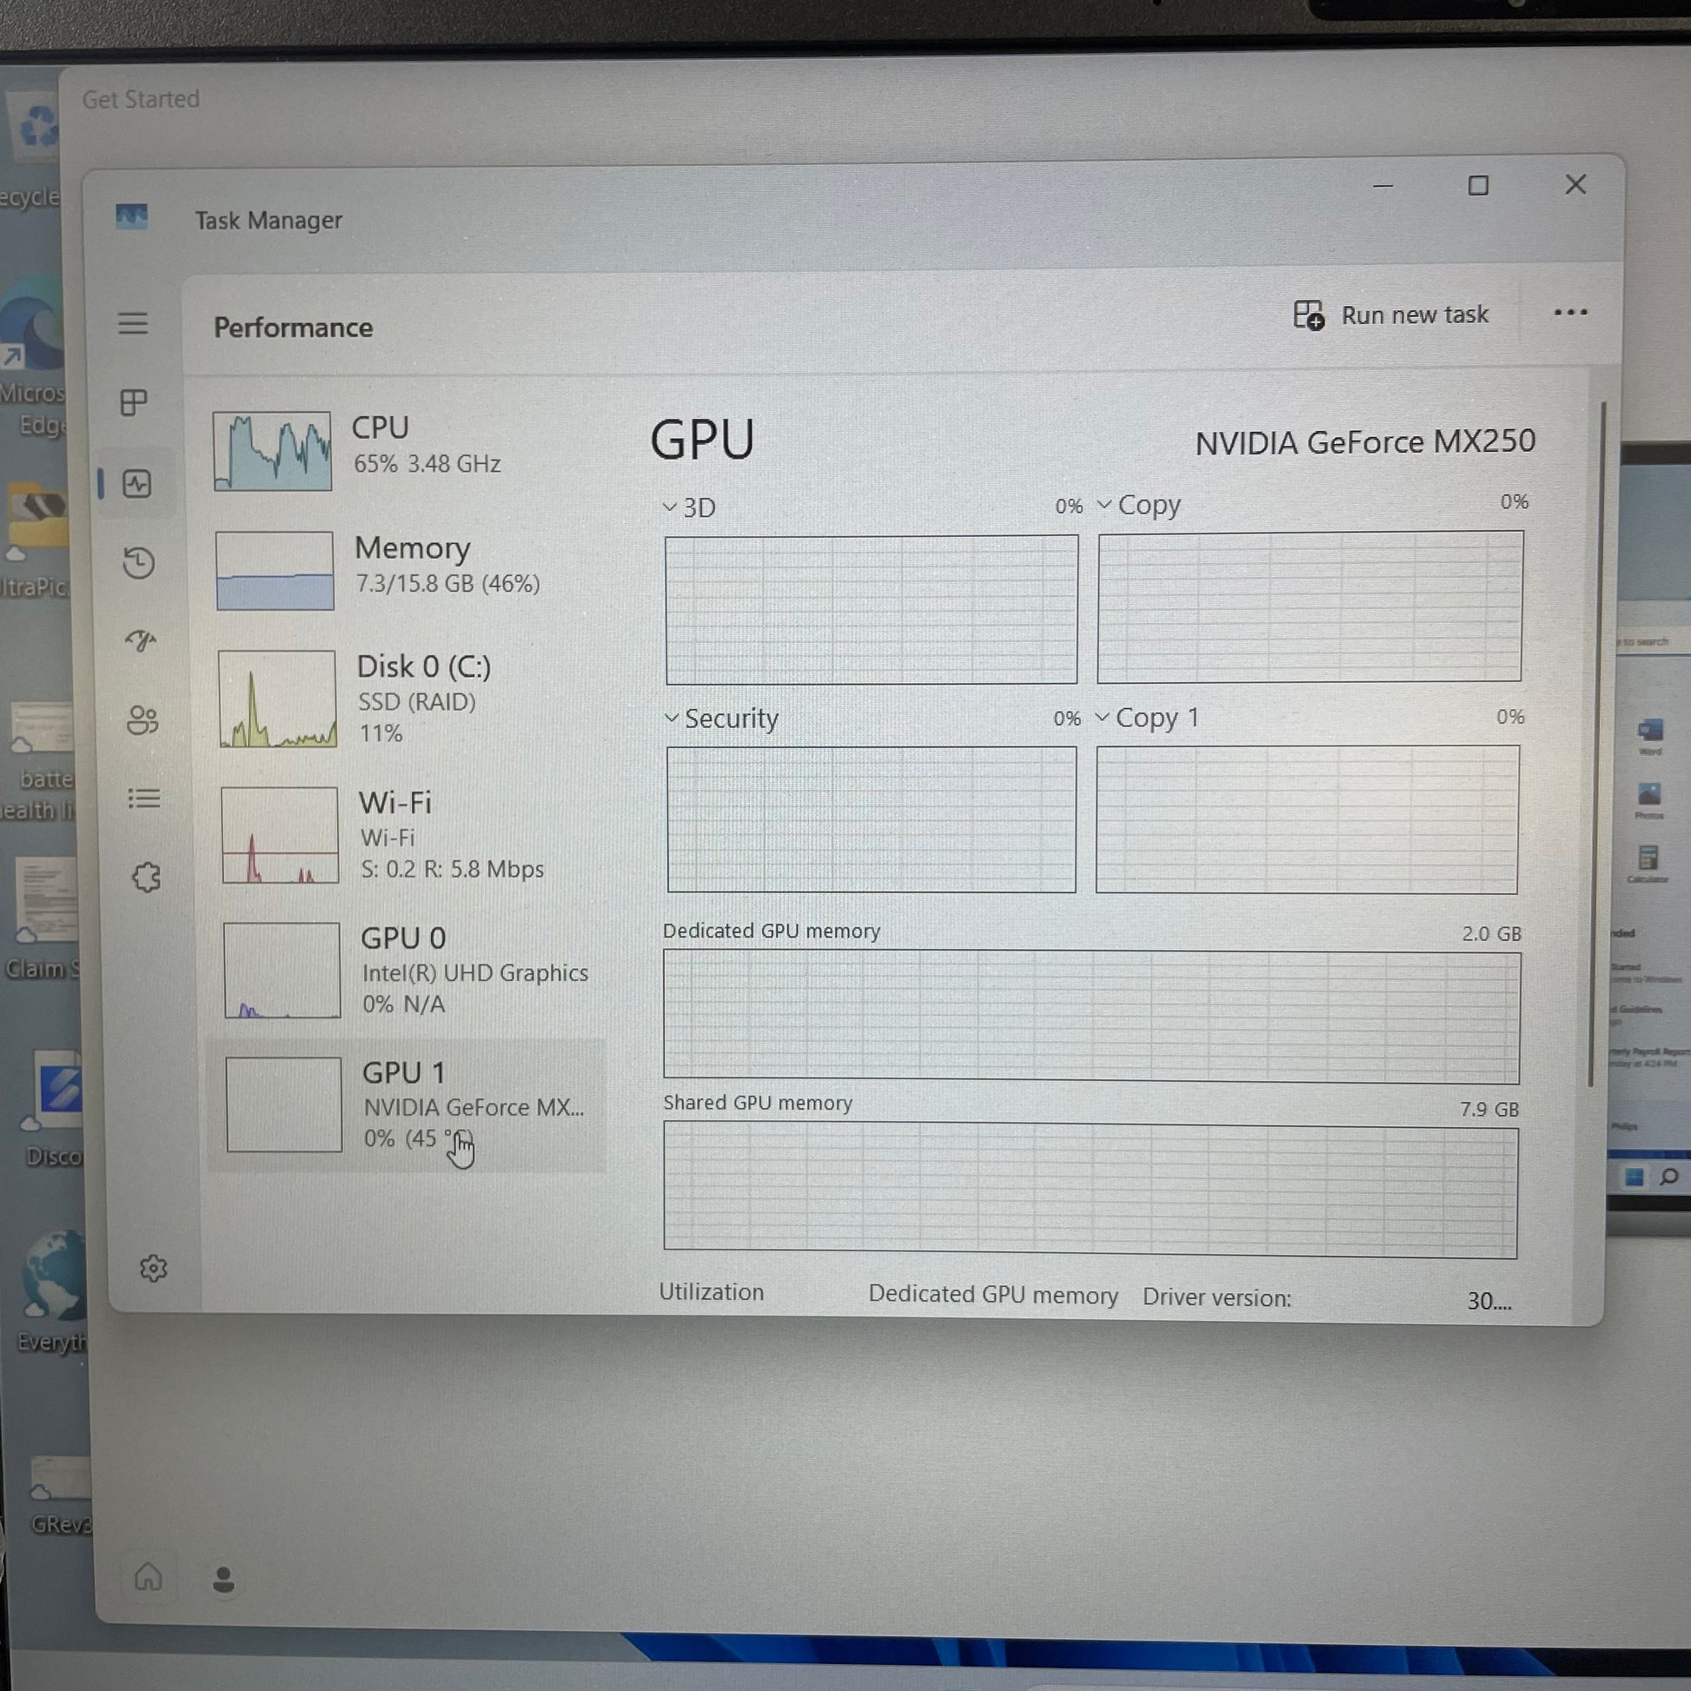Click the large GPU title text

click(x=702, y=440)
